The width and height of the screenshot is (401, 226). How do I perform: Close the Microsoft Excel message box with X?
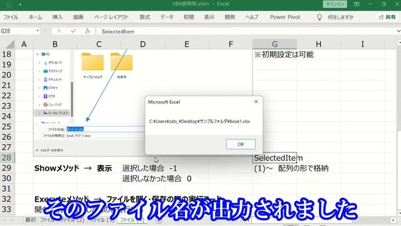256,102
